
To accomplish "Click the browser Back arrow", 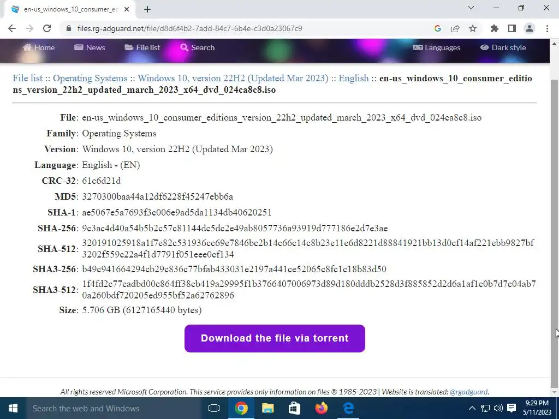I will (12, 28).
